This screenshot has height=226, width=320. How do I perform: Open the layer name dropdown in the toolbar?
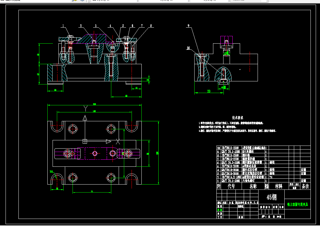point(35,0)
